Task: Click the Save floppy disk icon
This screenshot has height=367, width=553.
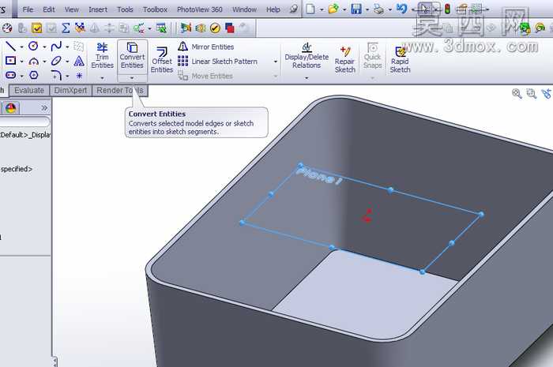Action: tap(356, 9)
